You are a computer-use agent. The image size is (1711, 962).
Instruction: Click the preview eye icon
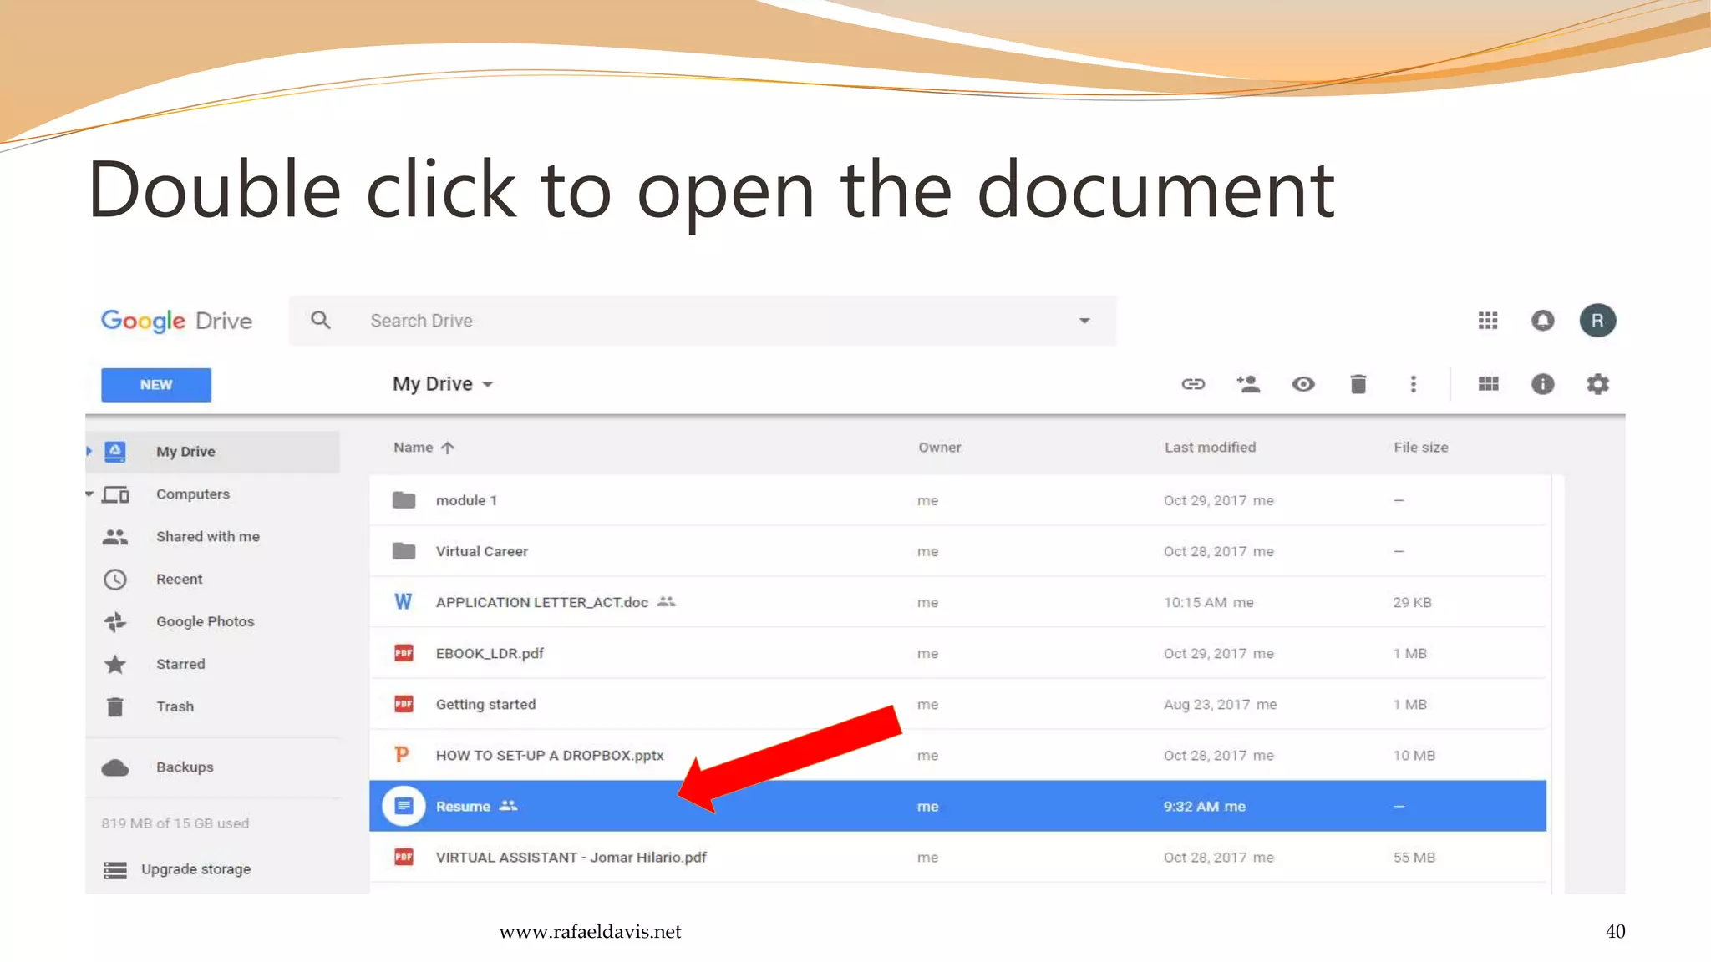1303,384
